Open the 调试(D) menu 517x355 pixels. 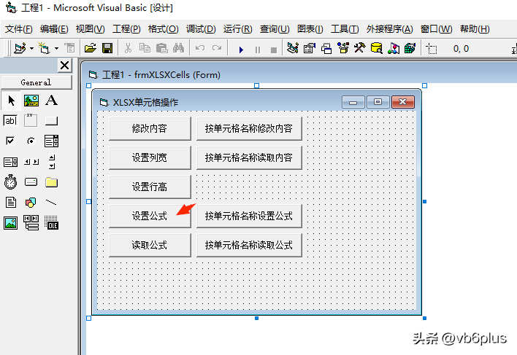[x=201, y=29]
